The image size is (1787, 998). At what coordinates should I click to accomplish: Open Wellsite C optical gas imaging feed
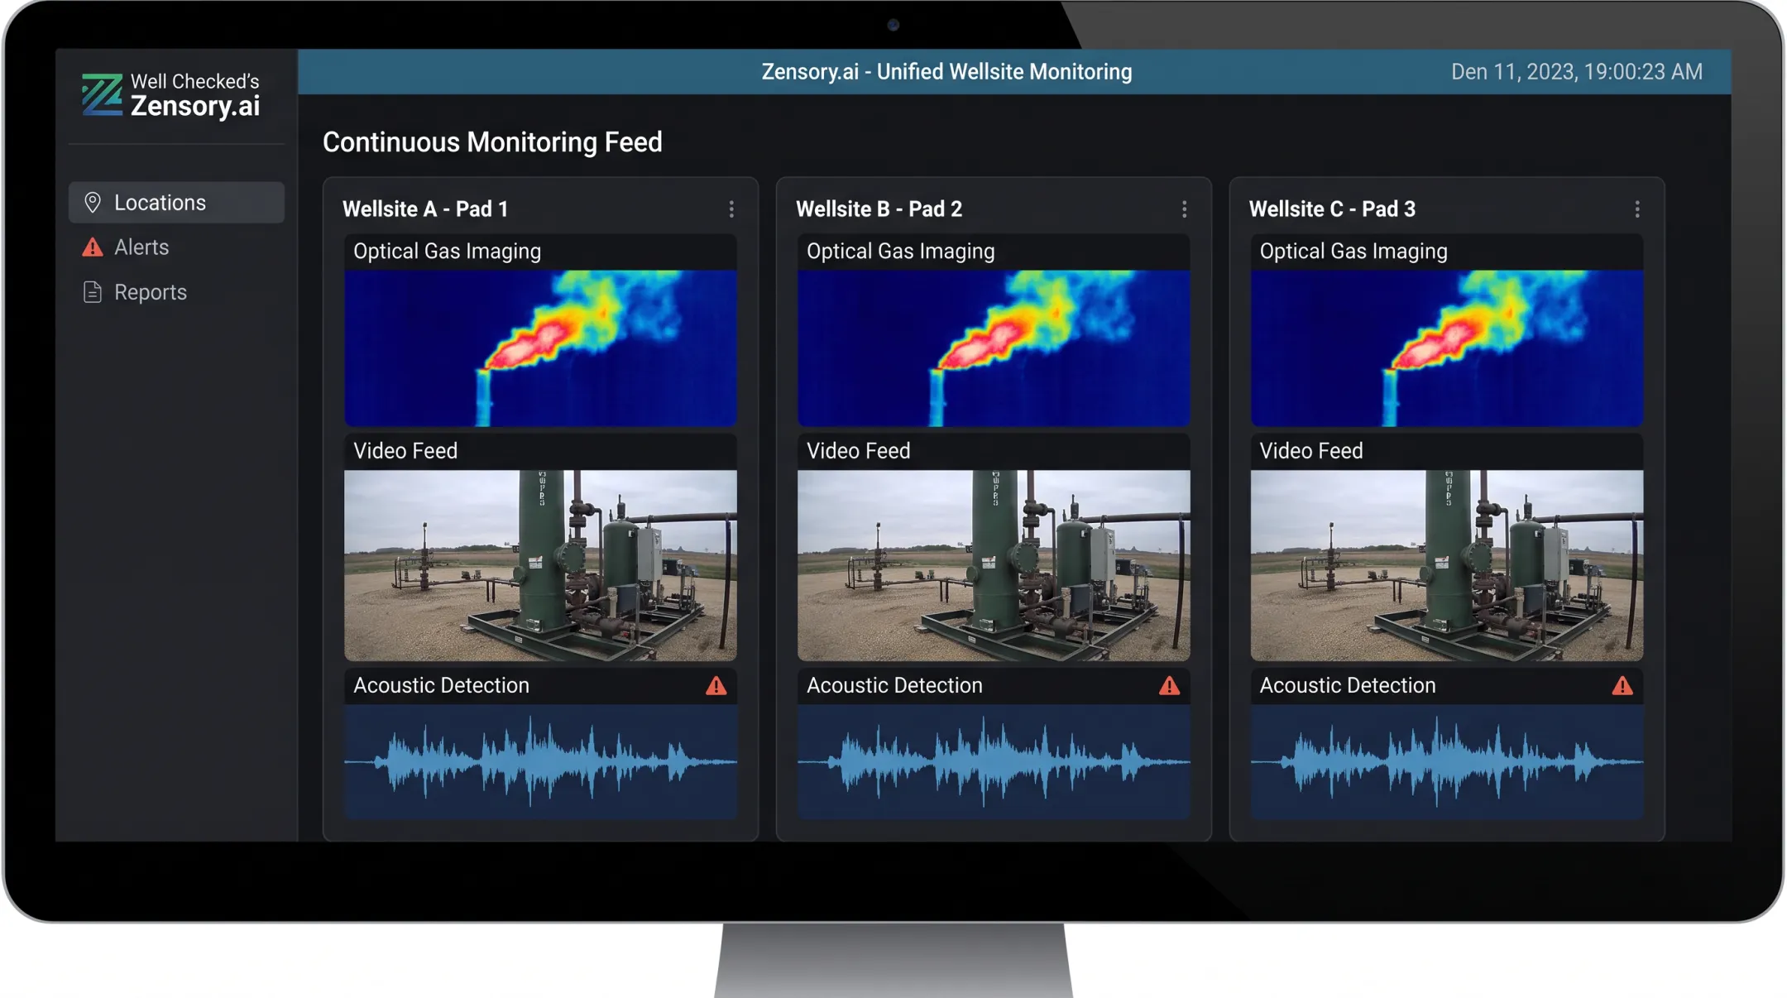click(x=1447, y=348)
